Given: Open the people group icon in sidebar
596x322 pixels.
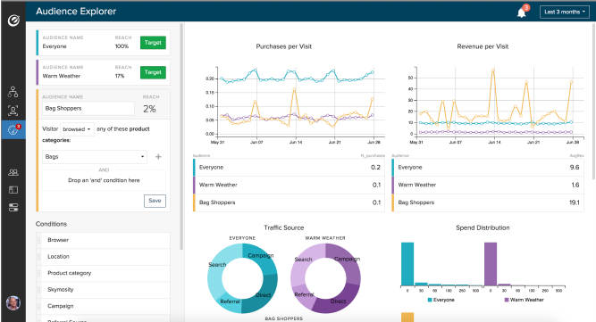Looking at the screenshot, I should coord(13,172).
